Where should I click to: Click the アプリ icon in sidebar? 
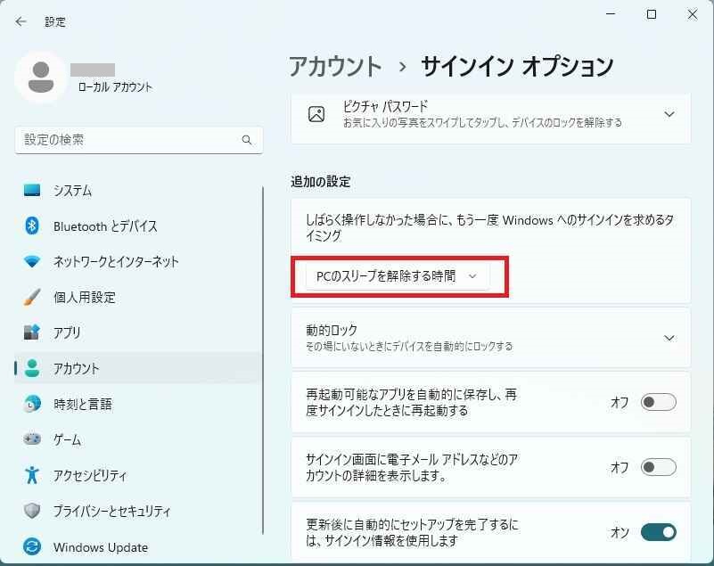(32, 332)
